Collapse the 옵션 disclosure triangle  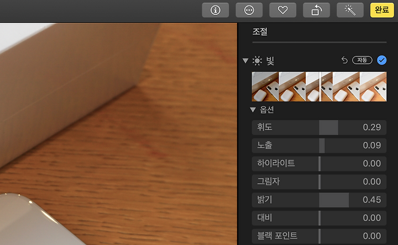point(253,110)
